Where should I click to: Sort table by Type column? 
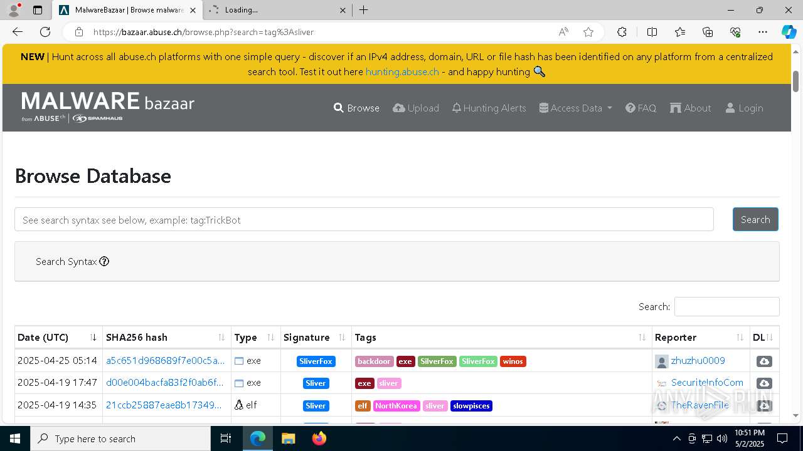click(x=256, y=337)
